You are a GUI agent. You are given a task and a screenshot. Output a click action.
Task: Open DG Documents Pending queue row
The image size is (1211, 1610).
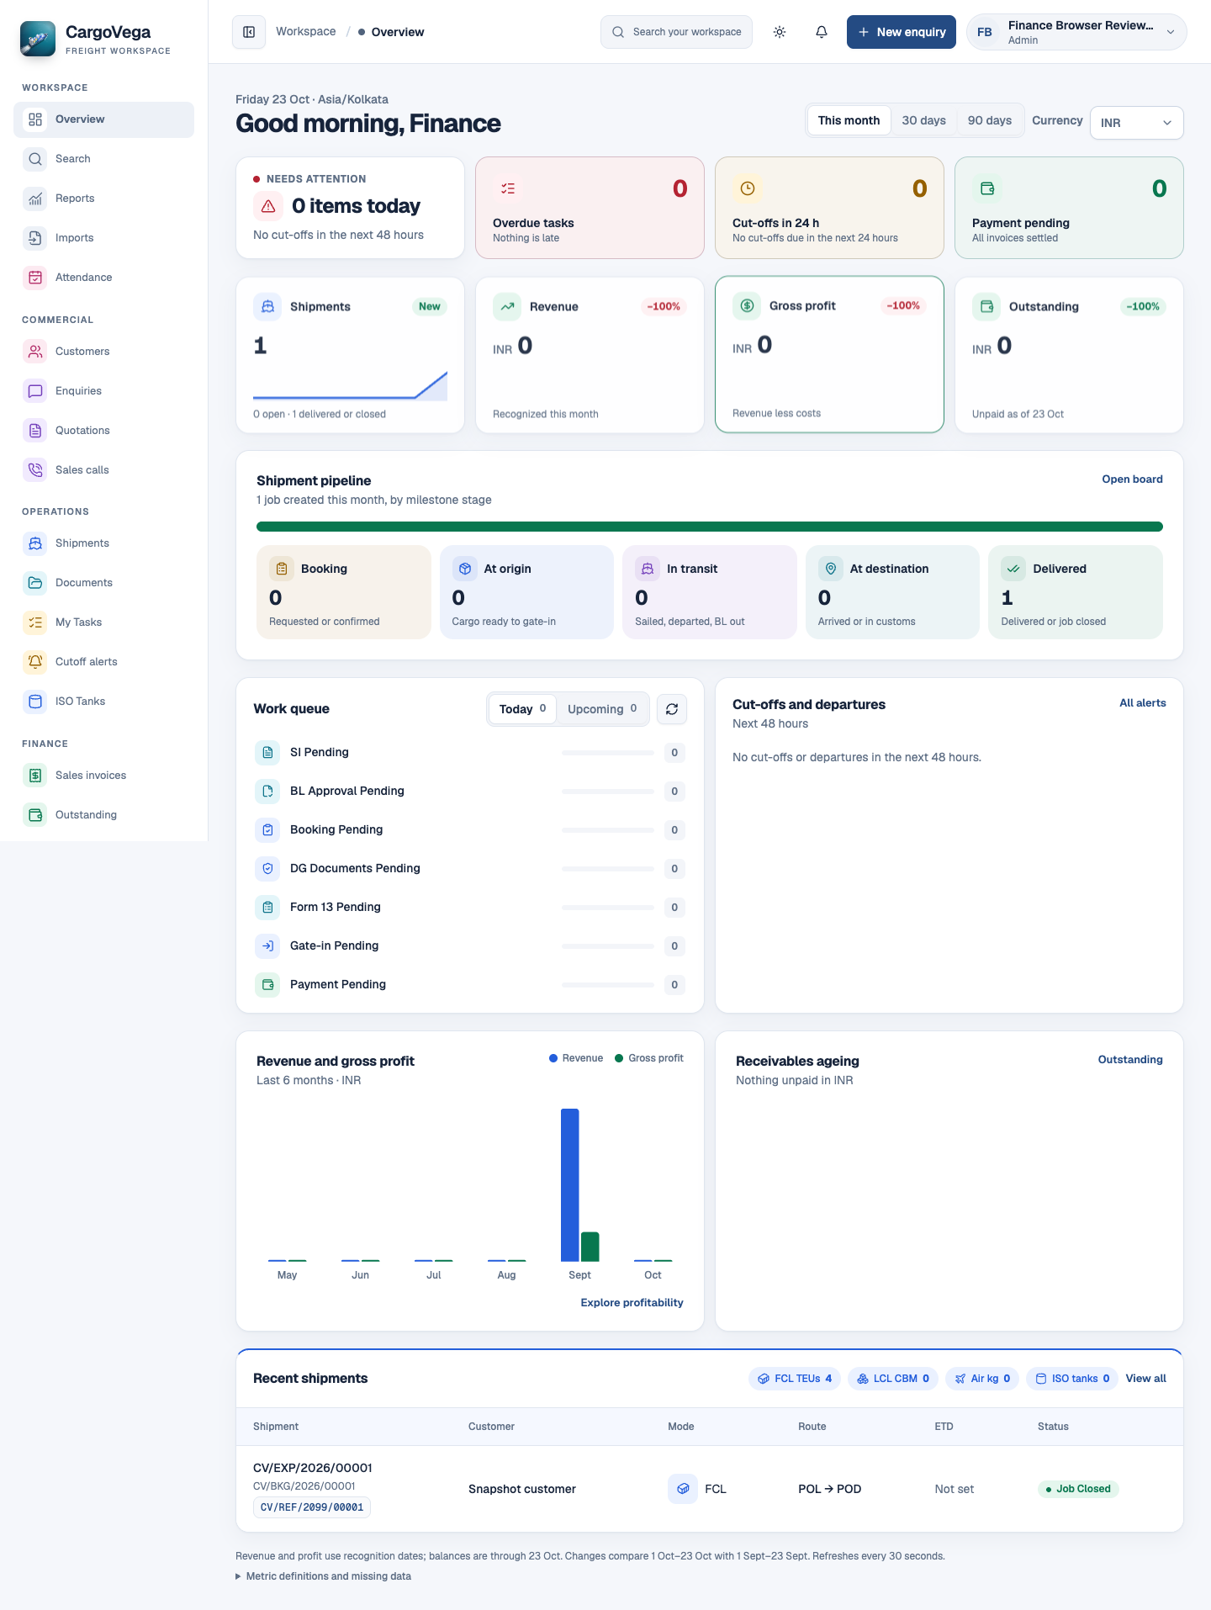pyautogui.click(x=470, y=869)
